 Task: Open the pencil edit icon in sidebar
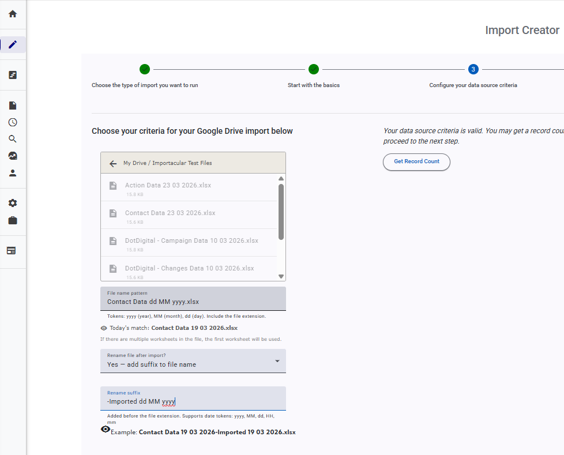(x=13, y=44)
